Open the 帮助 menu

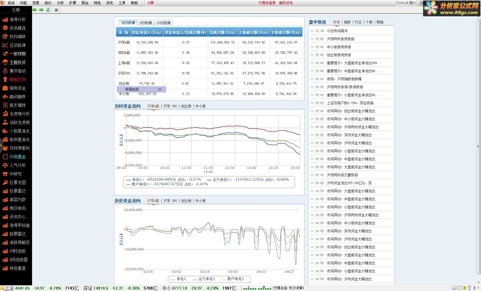pos(134,3)
